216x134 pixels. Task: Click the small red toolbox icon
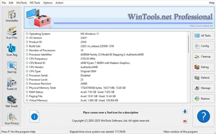pyautogui.click(x=185, y=121)
